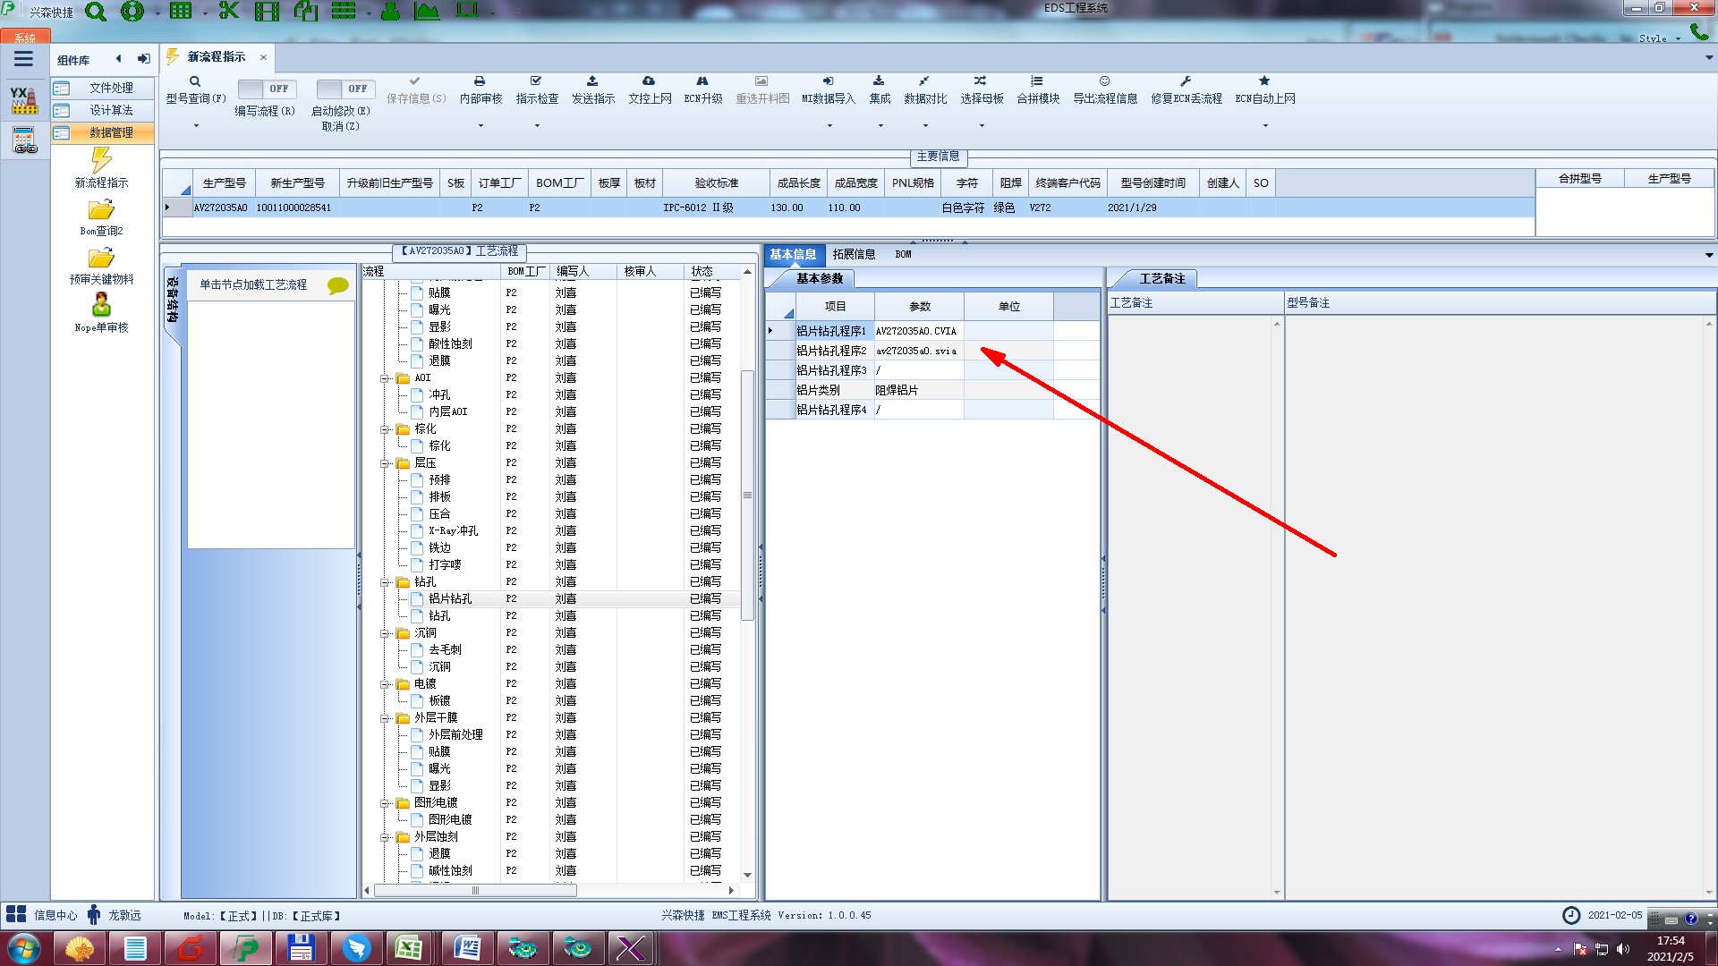
Task: Click the tree panel horizontal scrollbar
Action: (x=474, y=891)
